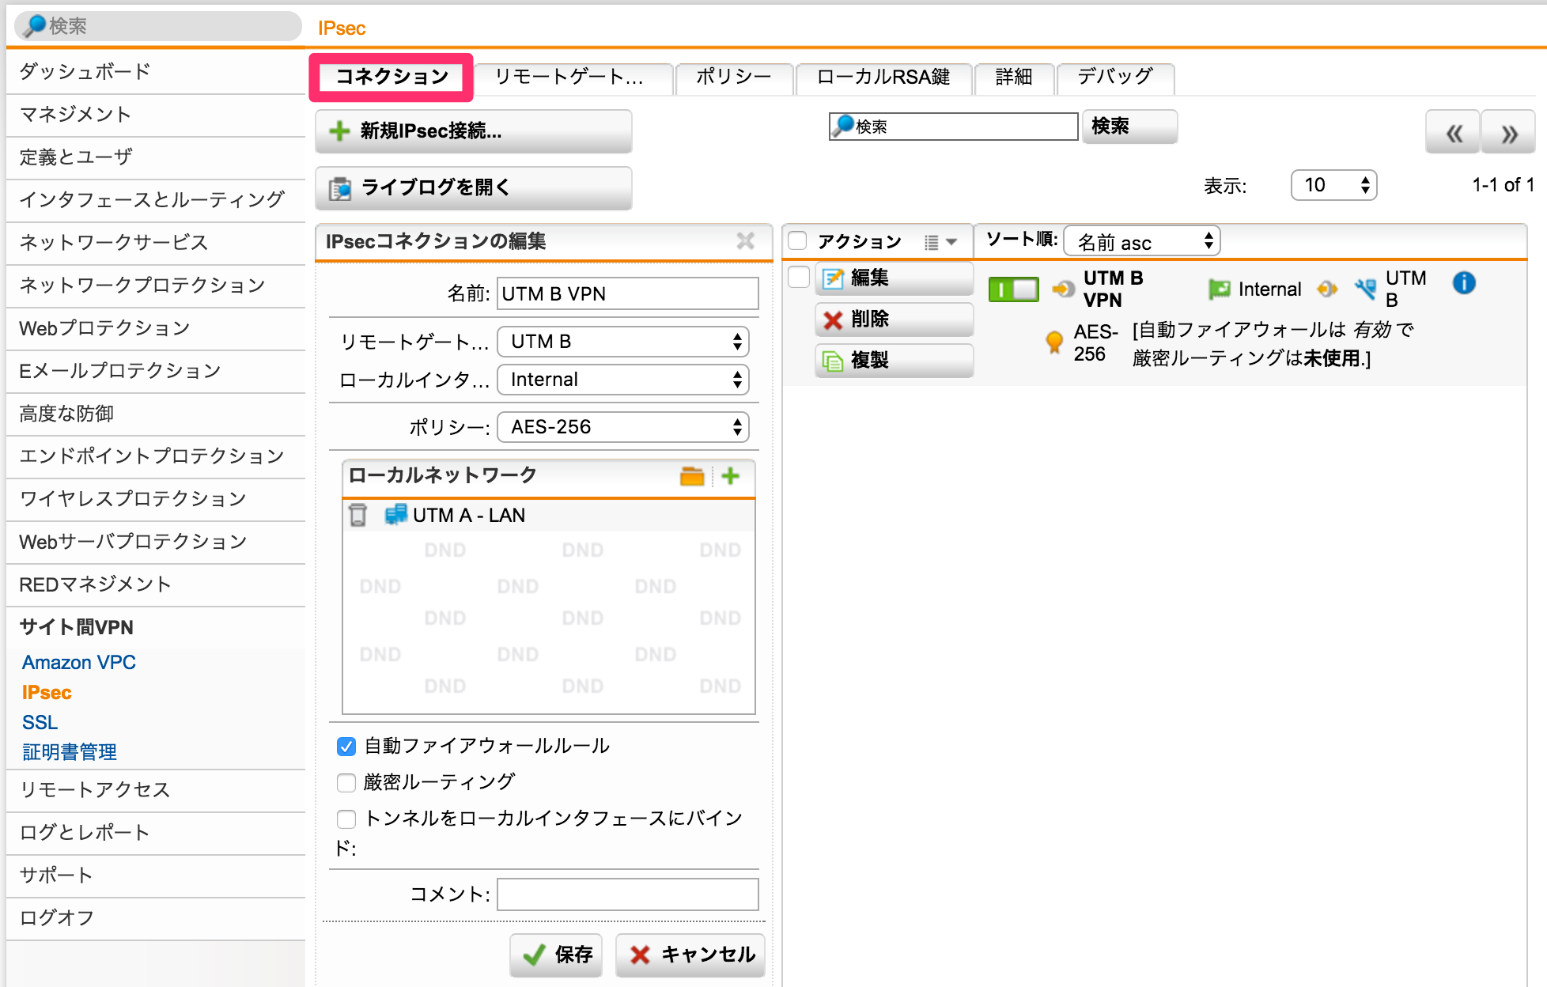
Task: Open Webプロテクション menu
Action: 156,328
